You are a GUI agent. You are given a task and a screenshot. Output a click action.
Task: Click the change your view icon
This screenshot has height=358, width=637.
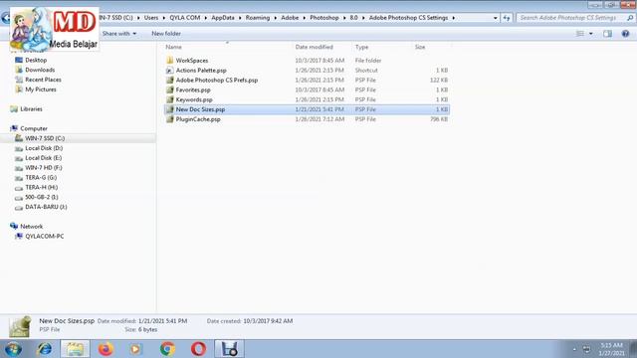tap(580, 34)
